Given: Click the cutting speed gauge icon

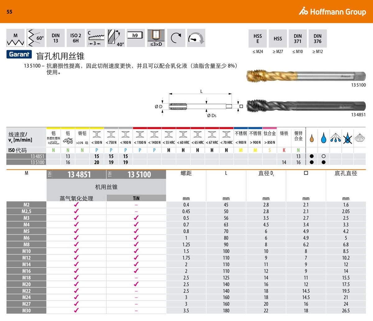Looking at the screenshot, I should pos(196,38).
